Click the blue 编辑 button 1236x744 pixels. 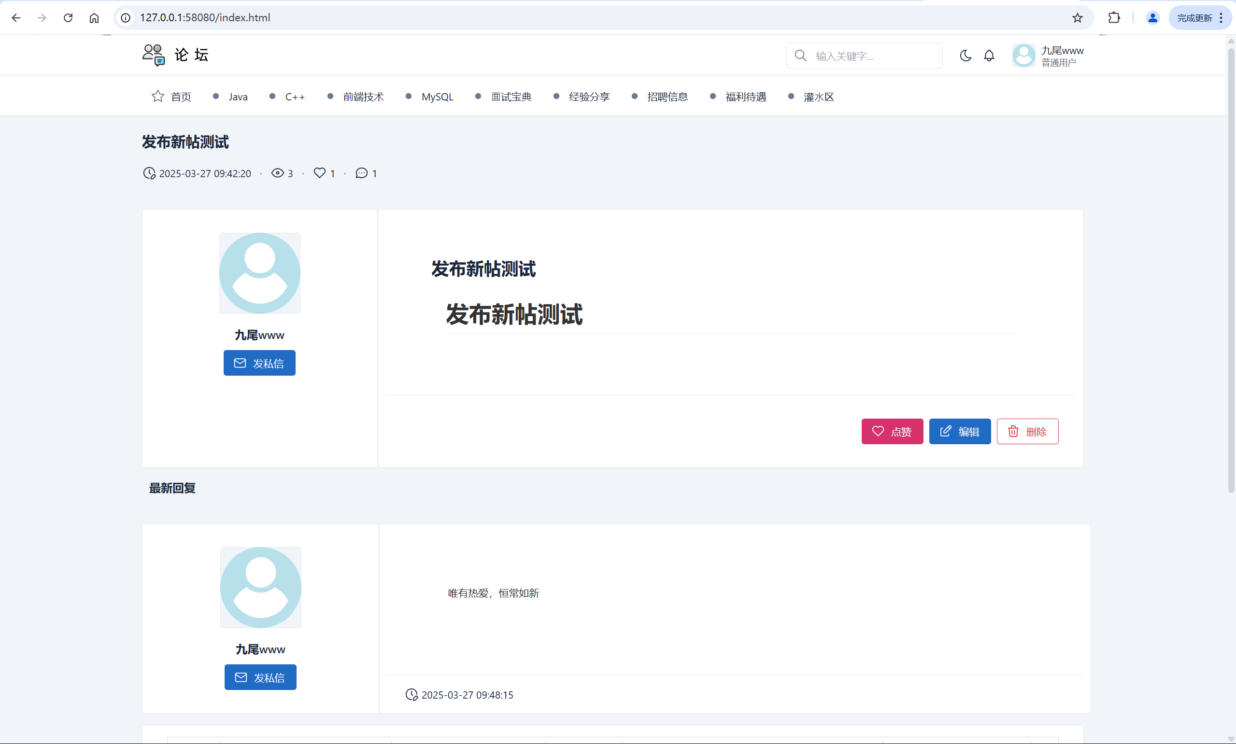click(x=959, y=431)
